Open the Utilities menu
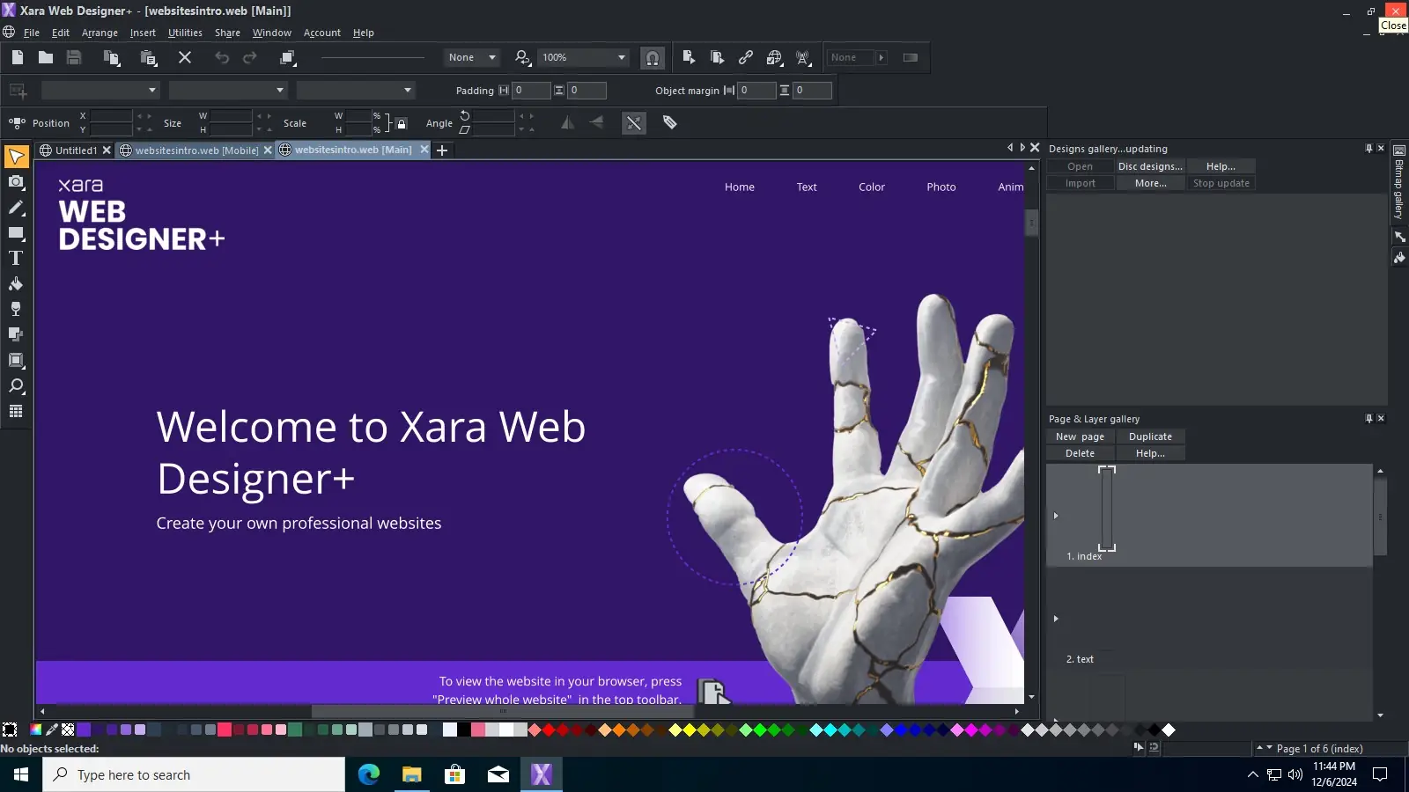This screenshot has width=1409, height=792. coord(185,33)
